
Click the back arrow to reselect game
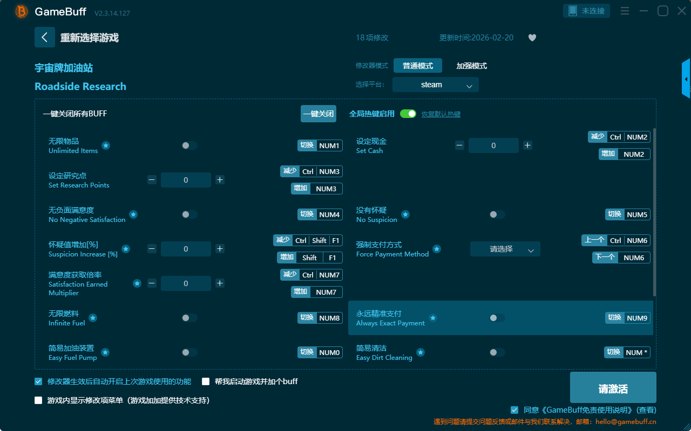45,37
